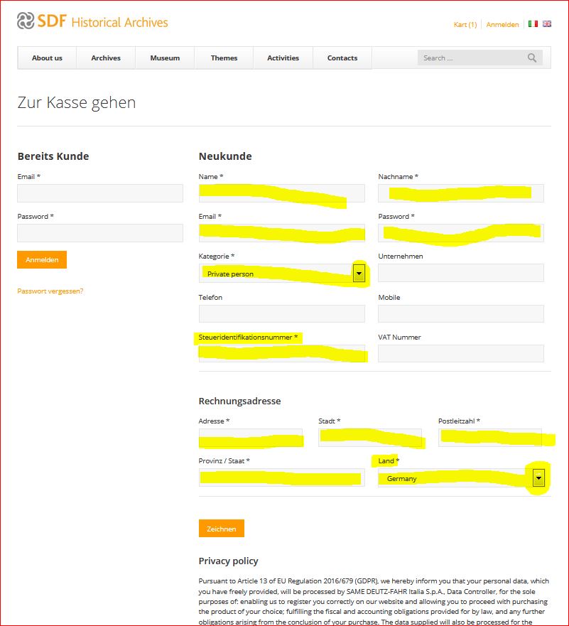The height and width of the screenshot is (626, 569).
Task: Click the Anmelden link in header
Action: (502, 25)
